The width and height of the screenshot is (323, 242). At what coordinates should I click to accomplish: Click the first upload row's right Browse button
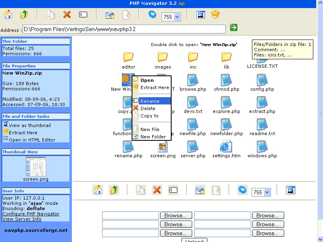(268, 215)
